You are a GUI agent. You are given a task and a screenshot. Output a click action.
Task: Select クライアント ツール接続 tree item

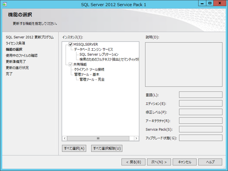[89, 69]
